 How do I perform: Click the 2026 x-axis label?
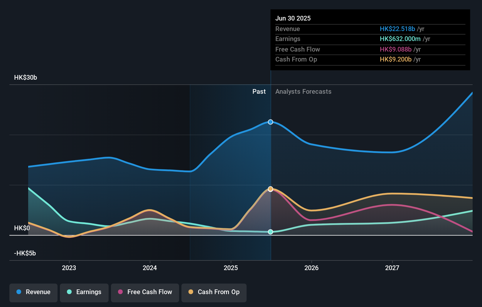[311, 268]
